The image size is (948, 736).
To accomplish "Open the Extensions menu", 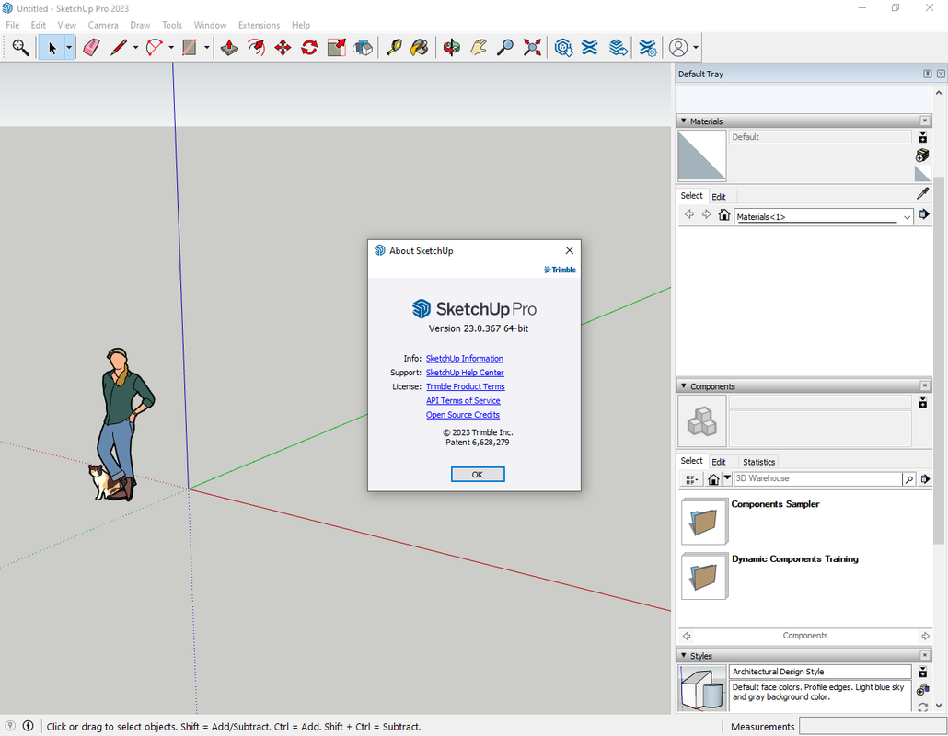I will coord(259,25).
